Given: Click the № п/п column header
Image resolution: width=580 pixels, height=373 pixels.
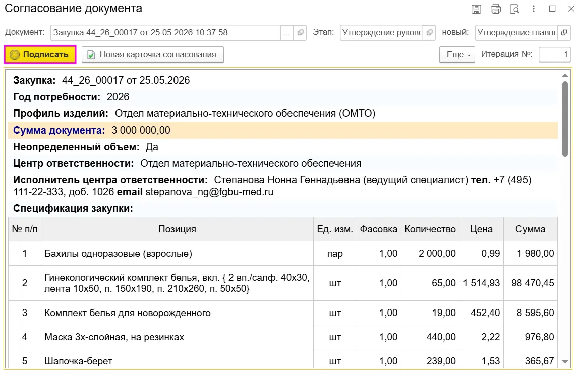Looking at the screenshot, I should click(25, 229).
